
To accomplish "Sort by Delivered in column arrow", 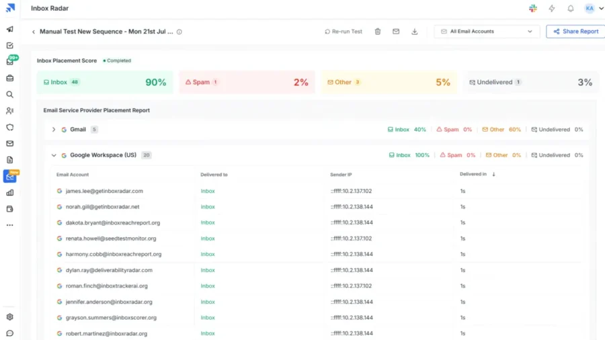I will click(x=494, y=175).
